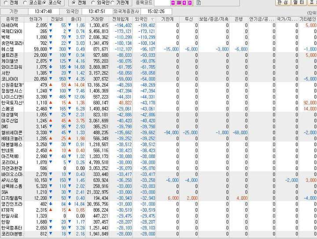Go to previous stock with magenta left arrow
The width and height of the screenshot is (317, 239).
pos(184,3)
